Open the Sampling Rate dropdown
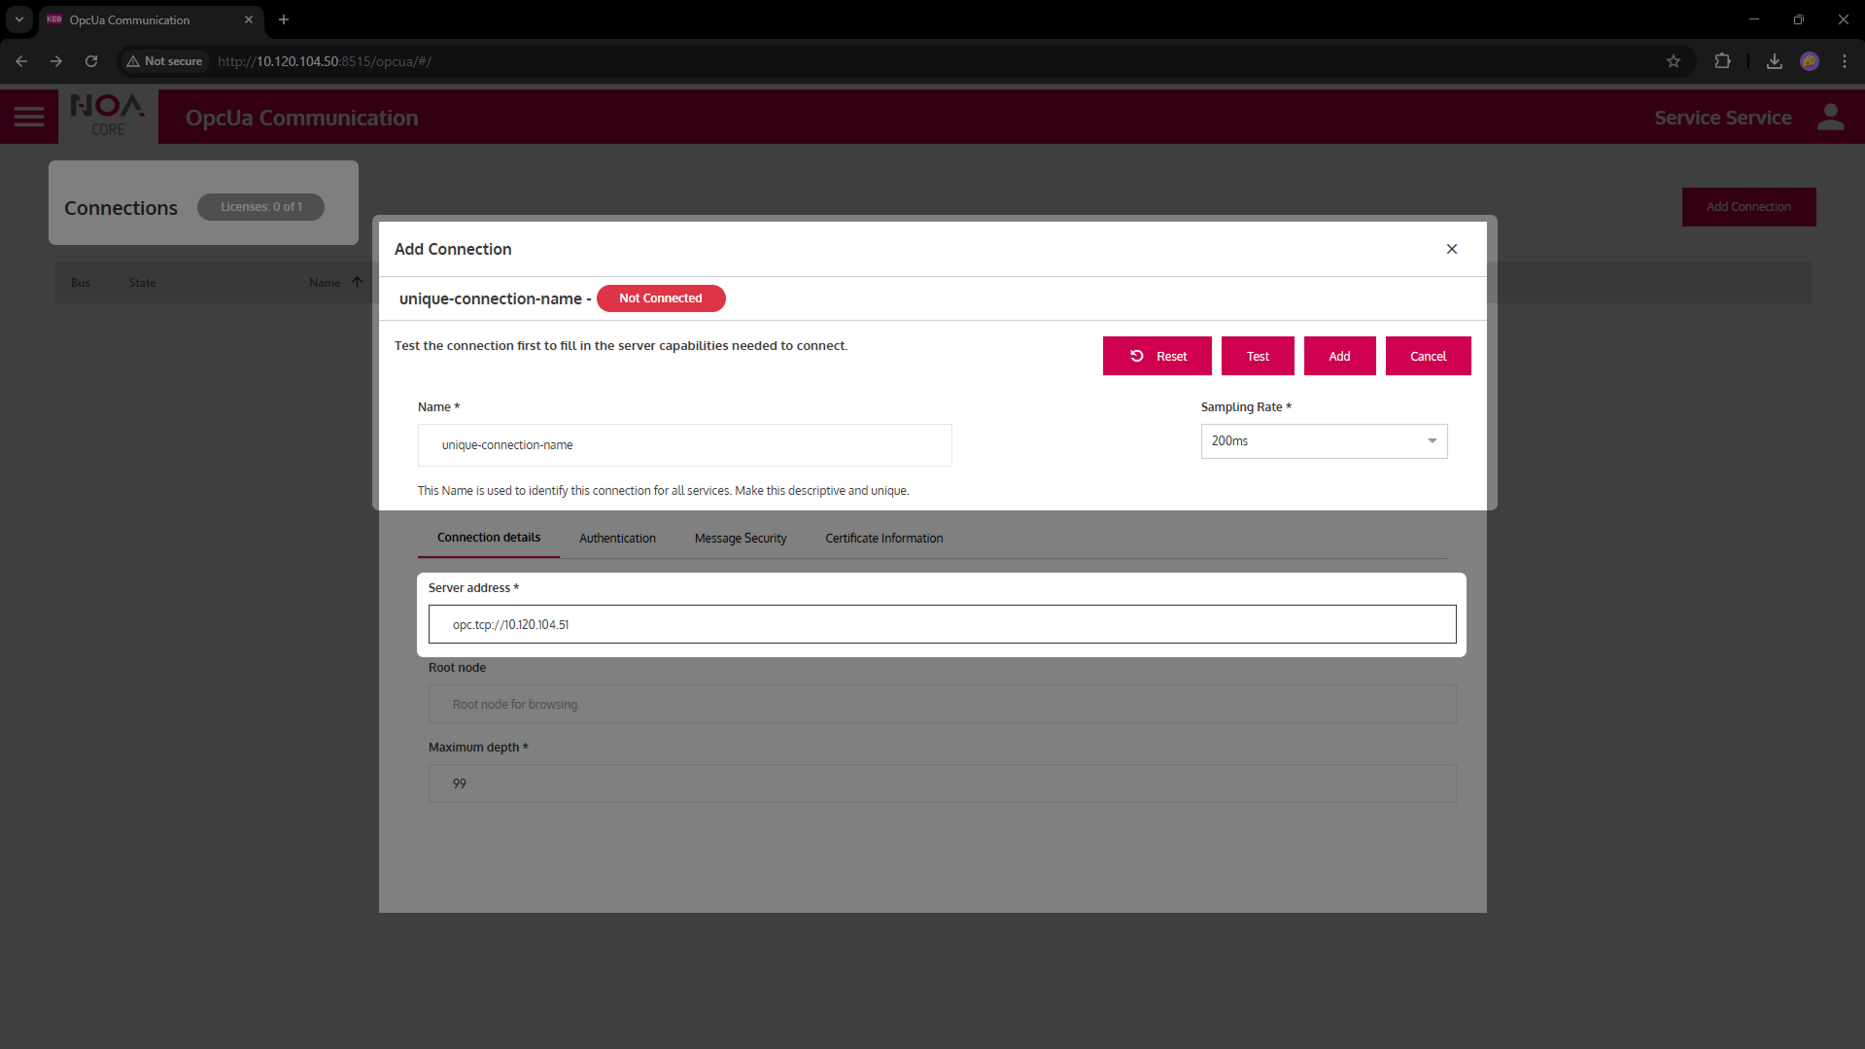The height and width of the screenshot is (1049, 1865). [1431, 440]
